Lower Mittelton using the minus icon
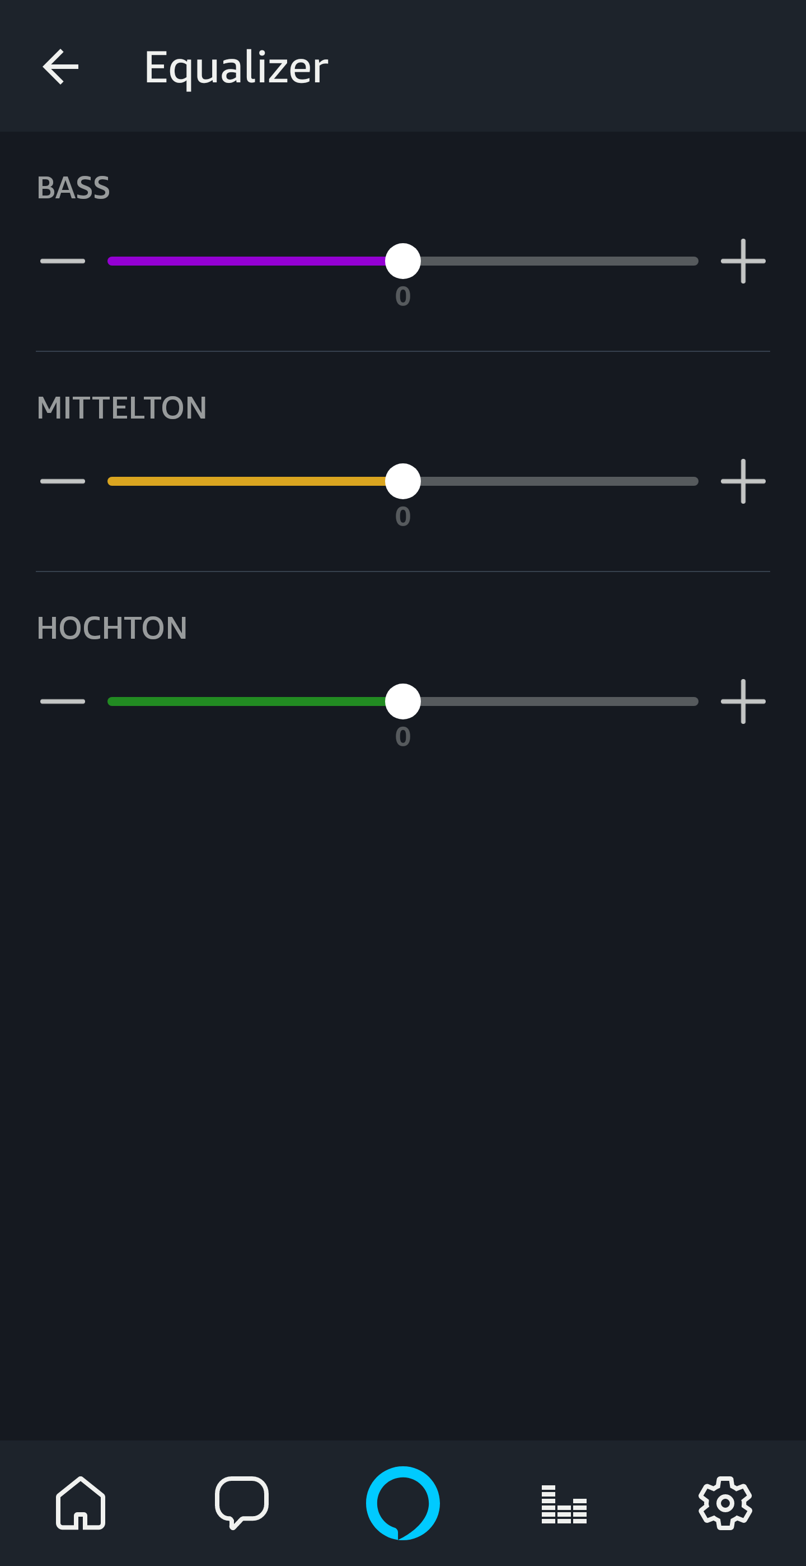 63,481
